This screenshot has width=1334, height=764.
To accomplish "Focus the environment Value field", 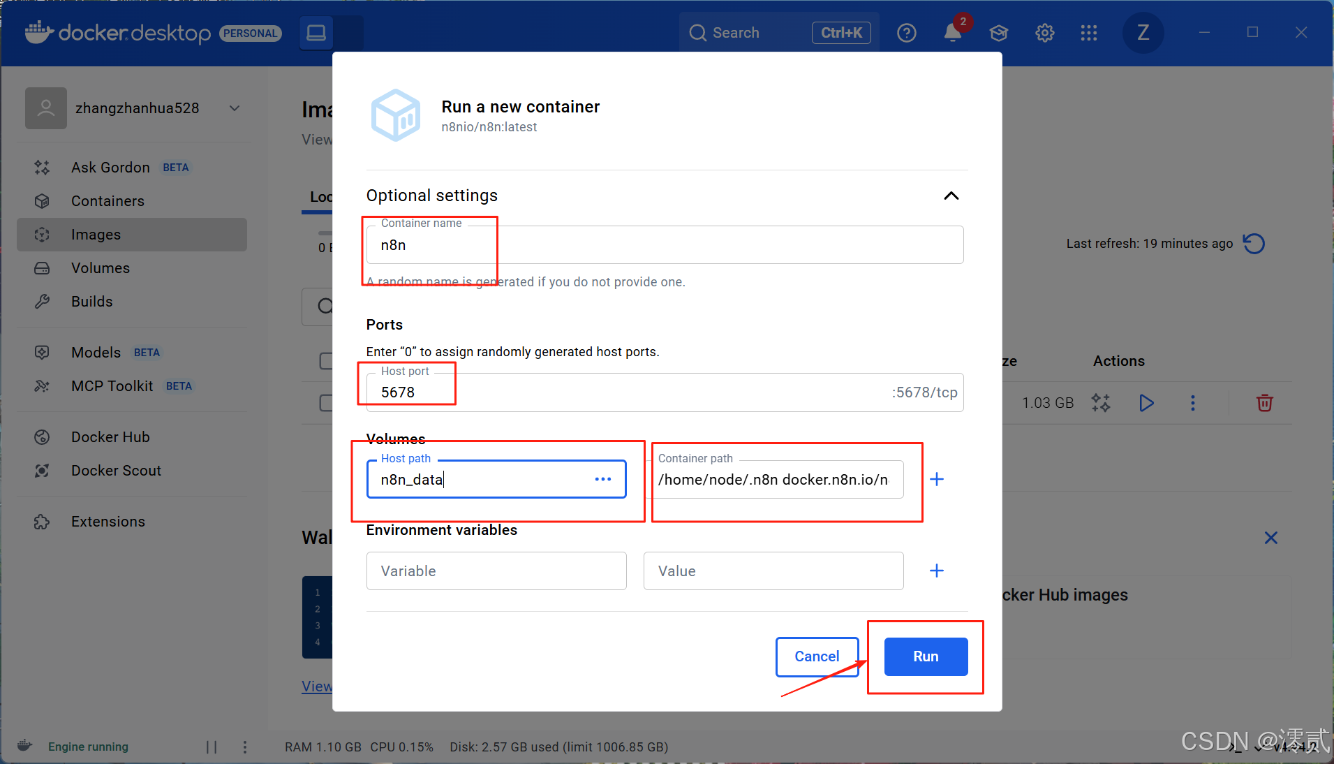I will (x=773, y=571).
